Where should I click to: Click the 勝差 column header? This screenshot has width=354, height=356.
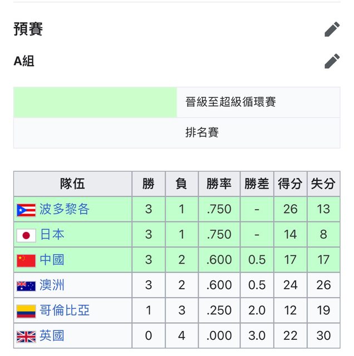(257, 184)
